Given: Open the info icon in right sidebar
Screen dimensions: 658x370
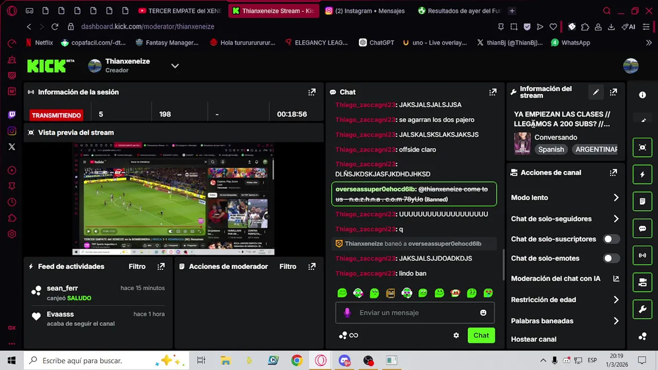Looking at the screenshot, I should coord(642,95).
